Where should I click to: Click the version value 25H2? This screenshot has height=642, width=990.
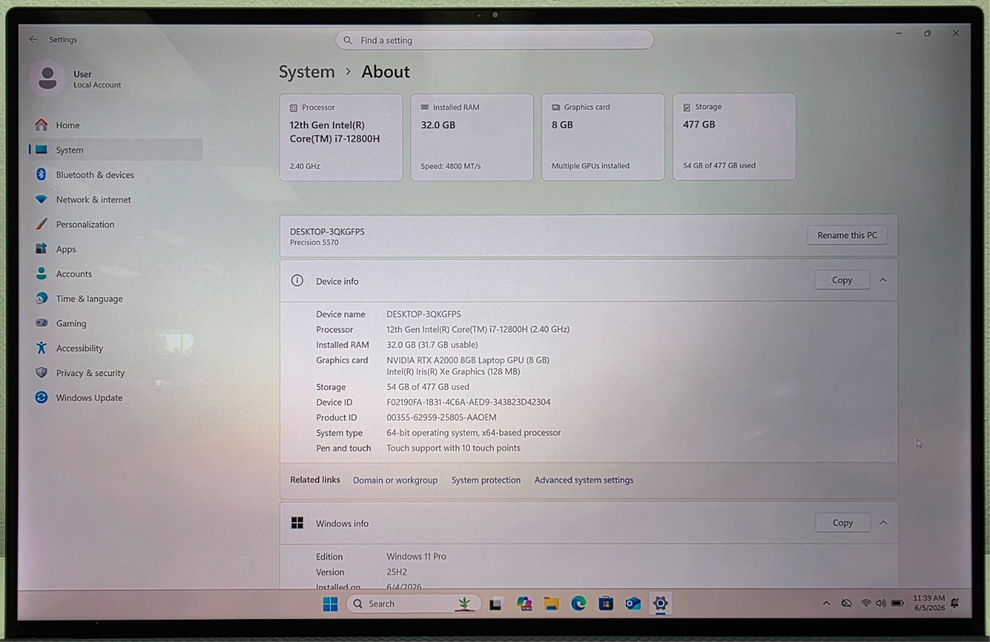point(397,572)
